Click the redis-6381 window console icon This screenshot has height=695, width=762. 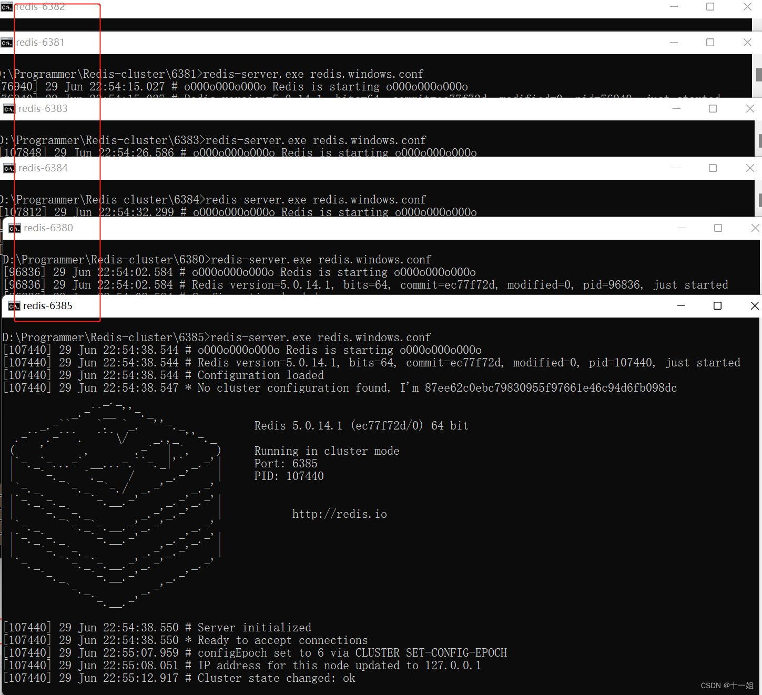coord(6,43)
